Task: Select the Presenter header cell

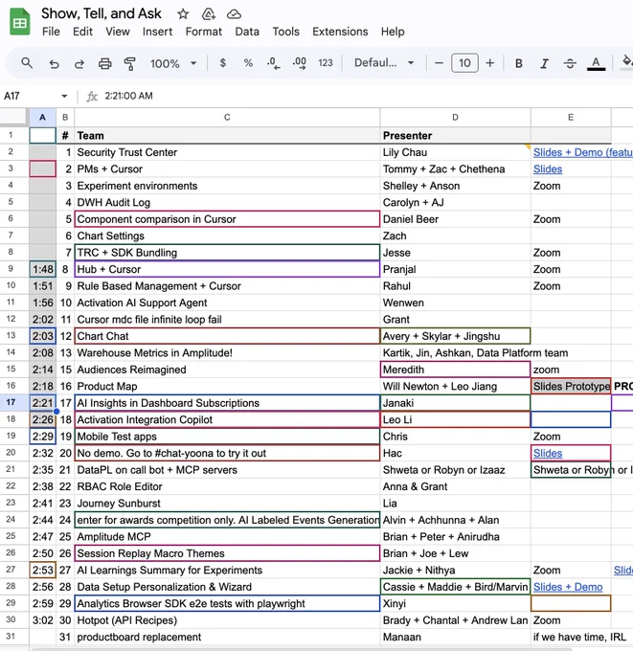Action: click(455, 136)
